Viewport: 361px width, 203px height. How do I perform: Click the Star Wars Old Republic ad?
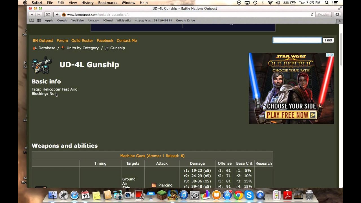291,88
